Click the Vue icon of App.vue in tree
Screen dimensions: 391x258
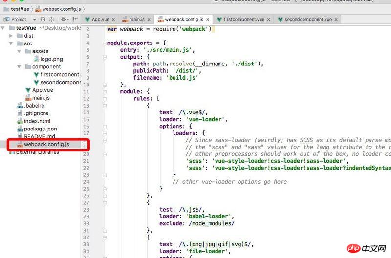point(28,90)
